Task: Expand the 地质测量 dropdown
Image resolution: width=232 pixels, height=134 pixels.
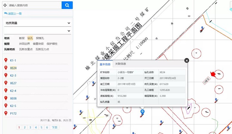Action: tap(38, 23)
